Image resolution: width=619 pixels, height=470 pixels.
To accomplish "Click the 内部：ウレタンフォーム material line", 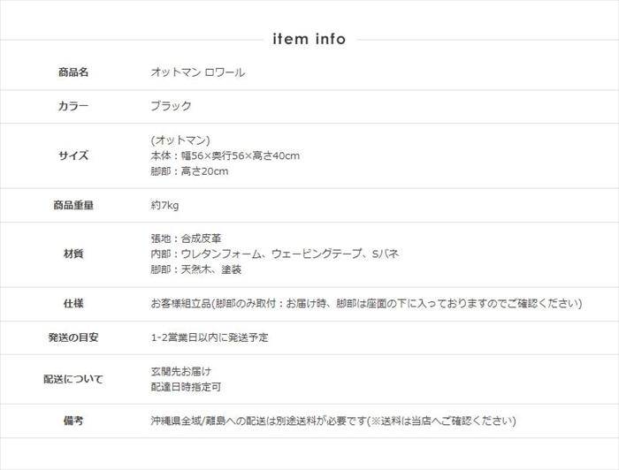I will (x=275, y=254).
